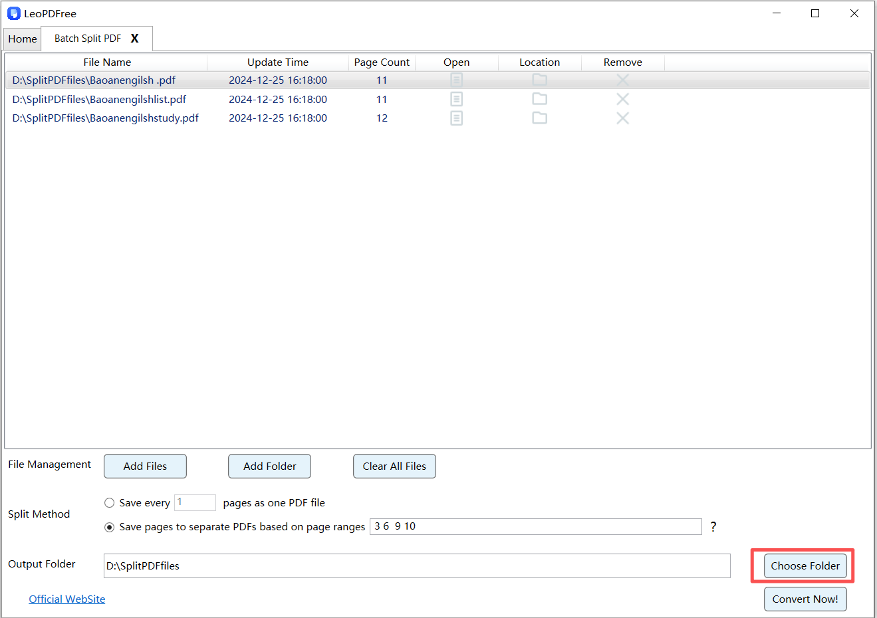Open location folder for Baoanengilshlist.pdf
Screen dimensions: 877x618
click(539, 99)
